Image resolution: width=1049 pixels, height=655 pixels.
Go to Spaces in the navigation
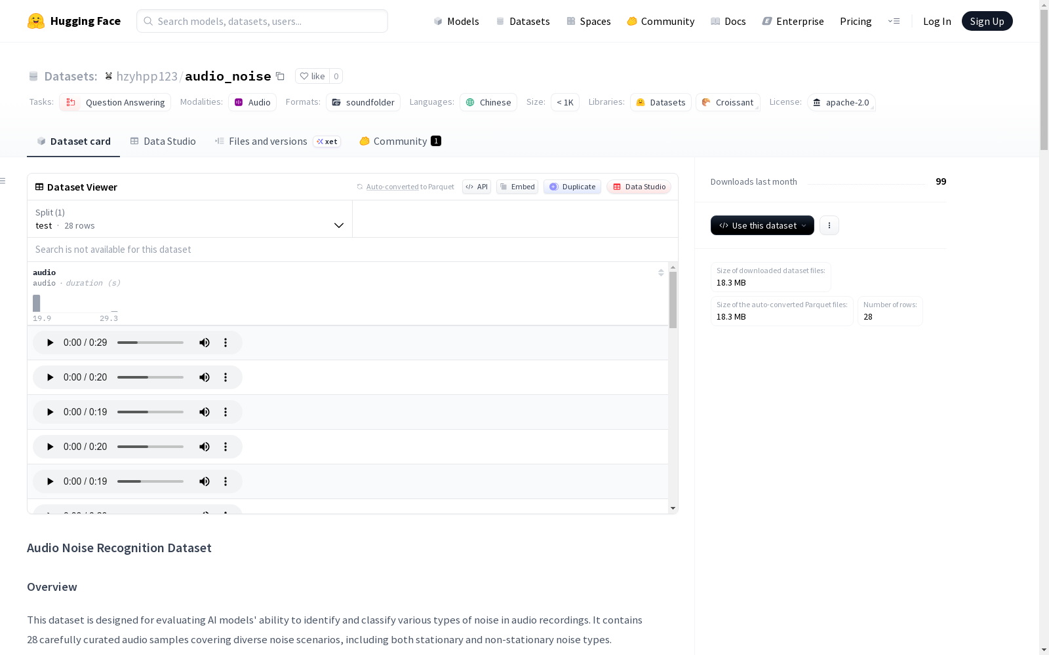tap(589, 21)
